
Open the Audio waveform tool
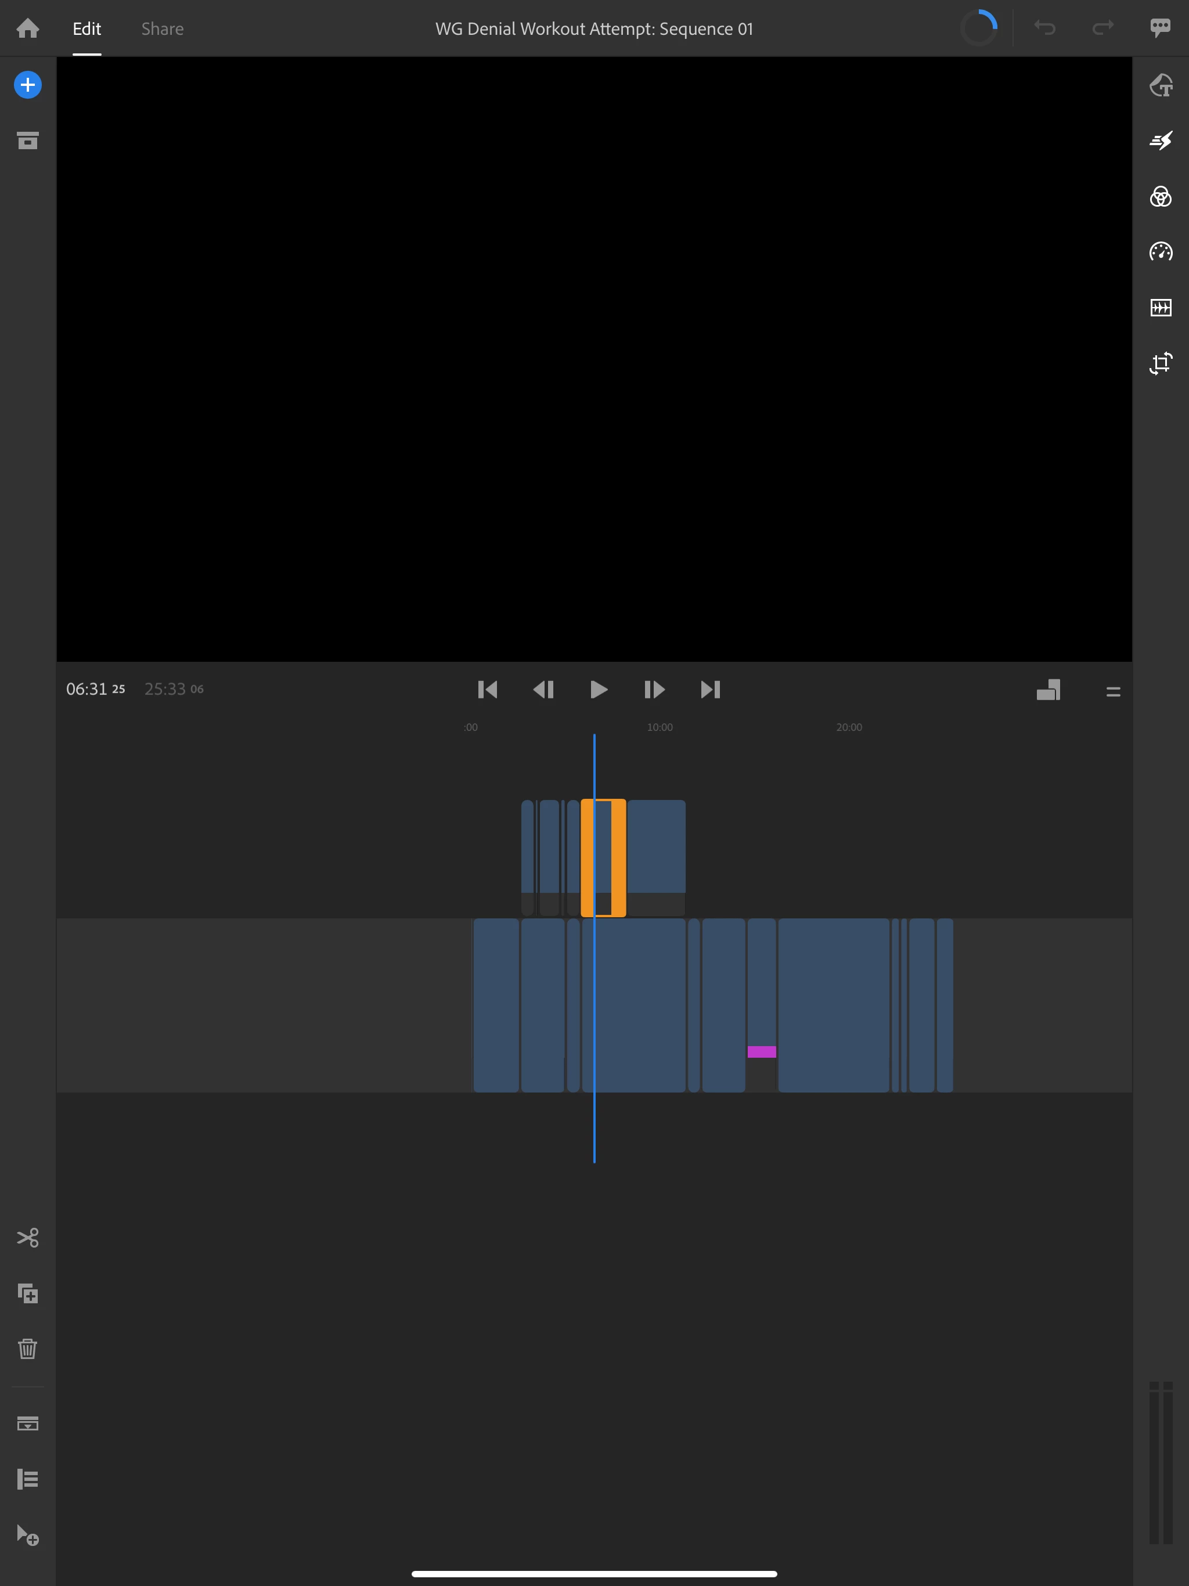point(1161,308)
